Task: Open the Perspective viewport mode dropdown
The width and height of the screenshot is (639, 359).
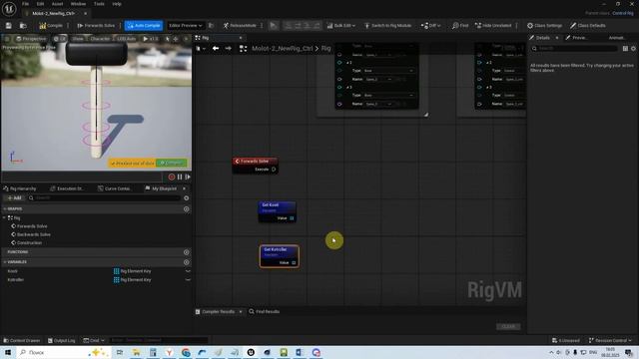Action: 31,39
